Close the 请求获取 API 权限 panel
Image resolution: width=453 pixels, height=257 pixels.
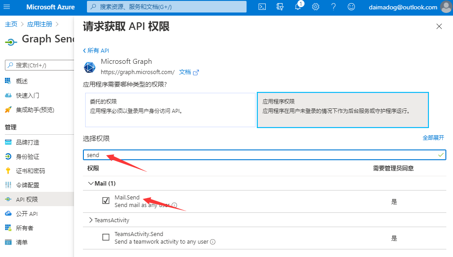pyautogui.click(x=439, y=26)
